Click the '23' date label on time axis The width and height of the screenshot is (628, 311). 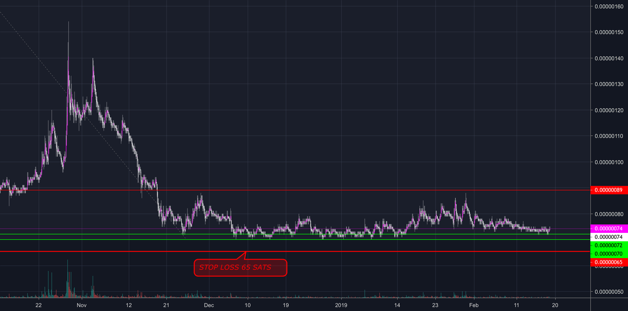click(435, 305)
